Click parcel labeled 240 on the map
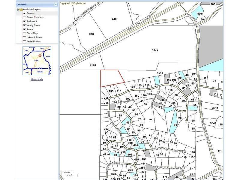Screen dimensions: 240x180 pyautogui.click(x=114, y=19)
